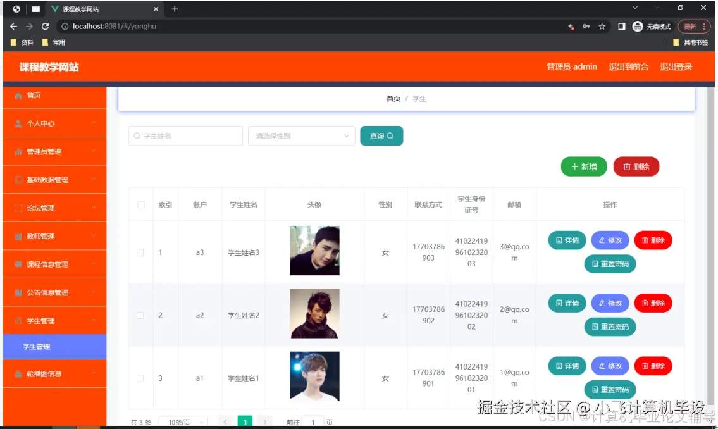Click 管理员 admin in the header
Screen dimensions: 718x429
pos(572,67)
